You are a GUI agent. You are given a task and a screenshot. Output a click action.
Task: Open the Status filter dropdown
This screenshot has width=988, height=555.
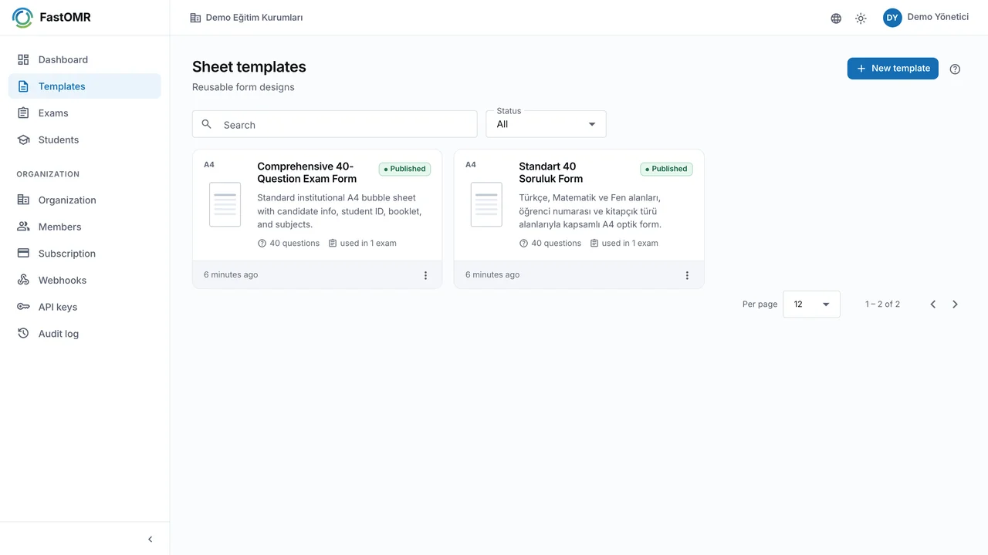(546, 124)
